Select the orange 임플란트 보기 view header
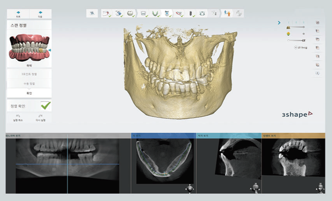 pyautogui.click(x=293, y=136)
